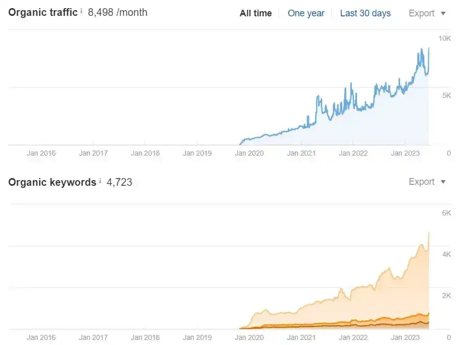Click Jan 2016 label on traffic chart
This screenshot has height=345, width=460.
(41, 153)
